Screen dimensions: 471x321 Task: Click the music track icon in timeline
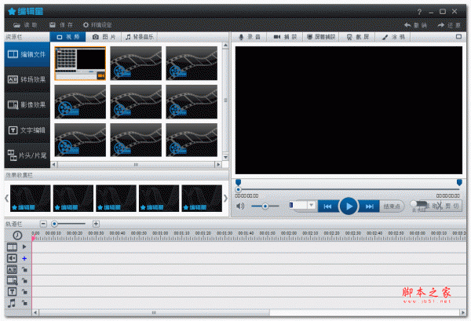pos(12,302)
